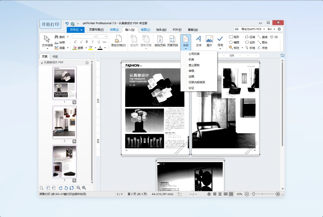
Task: Expand the 遮盖 tool options arrow
Action: coord(86,48)
